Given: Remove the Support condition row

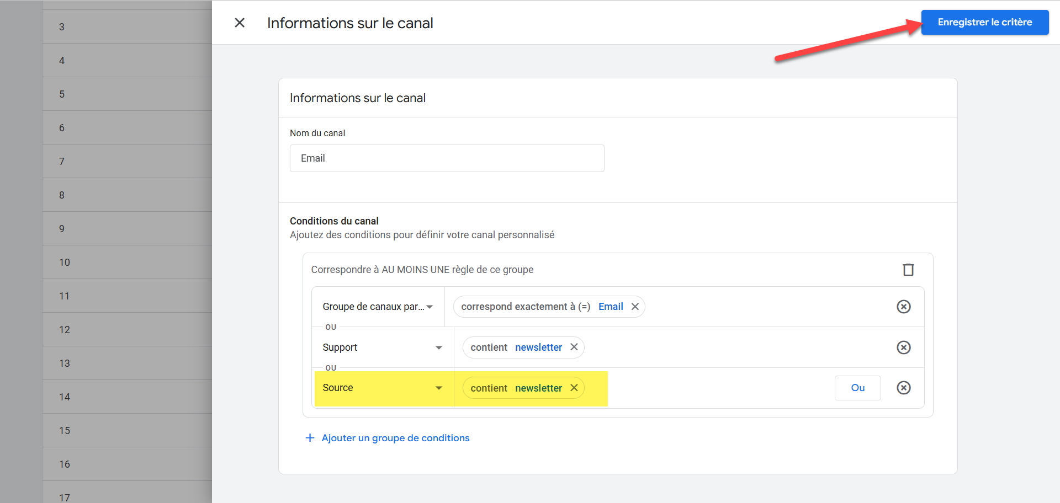Looking at the screenshot, I should pyautogui.click(x=903, y=347).
